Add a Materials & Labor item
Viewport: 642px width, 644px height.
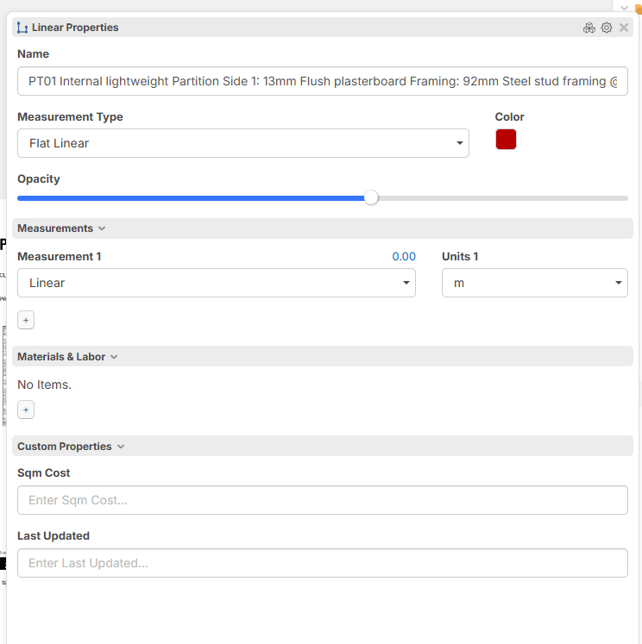pos(26,410)
